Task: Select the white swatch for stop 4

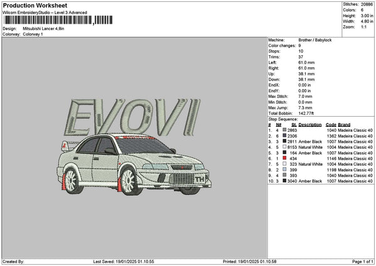Action: click(285, 147)
